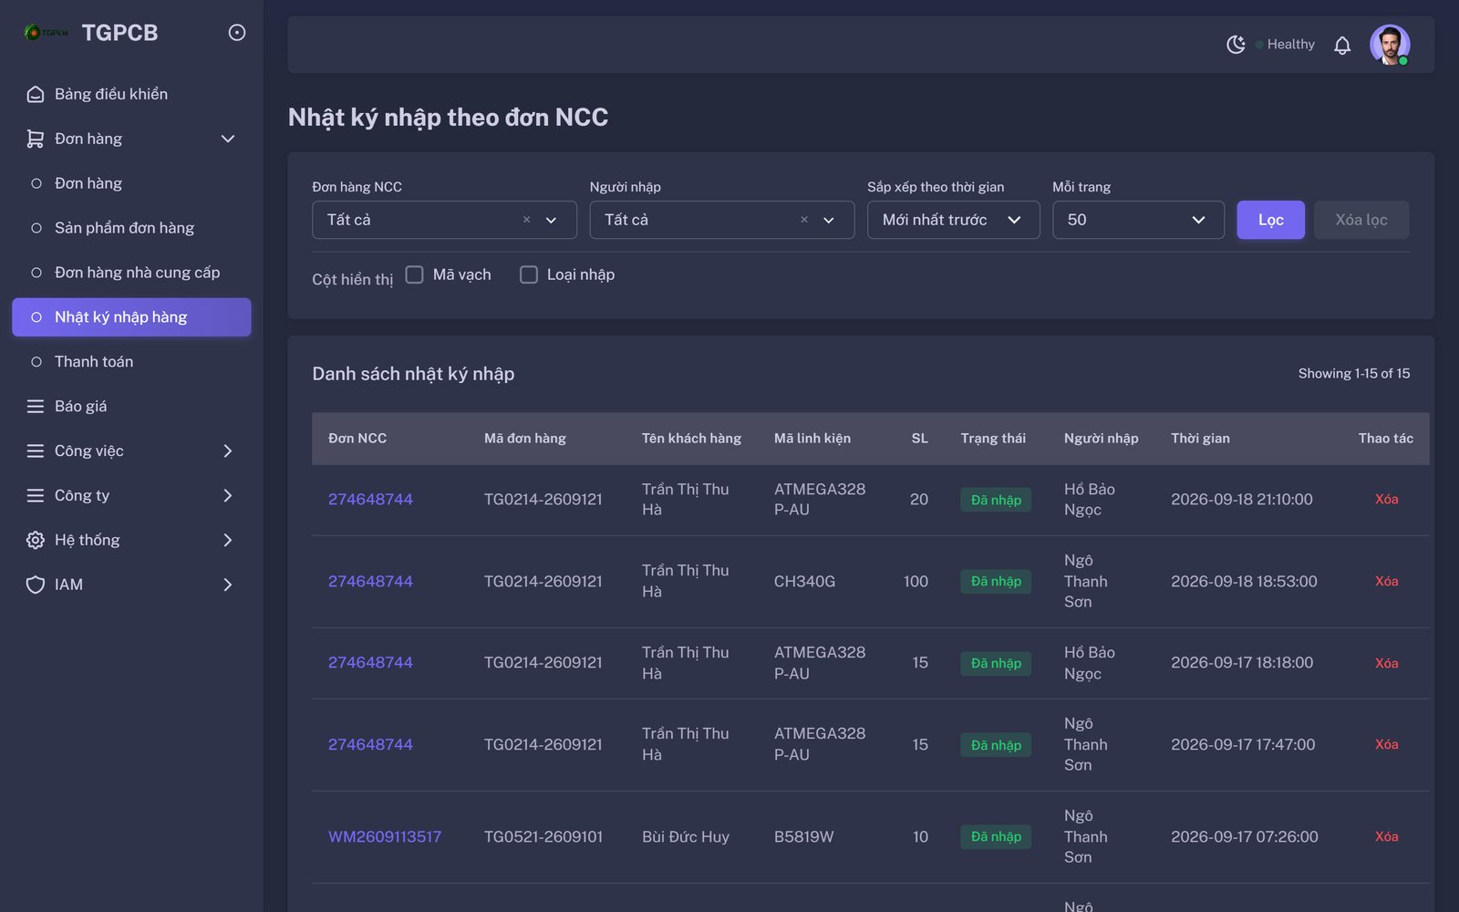Open Đơn hàng nhà cung cấp item
The width and height of the screenshot is (1459, 912).
tap(131, 273)
